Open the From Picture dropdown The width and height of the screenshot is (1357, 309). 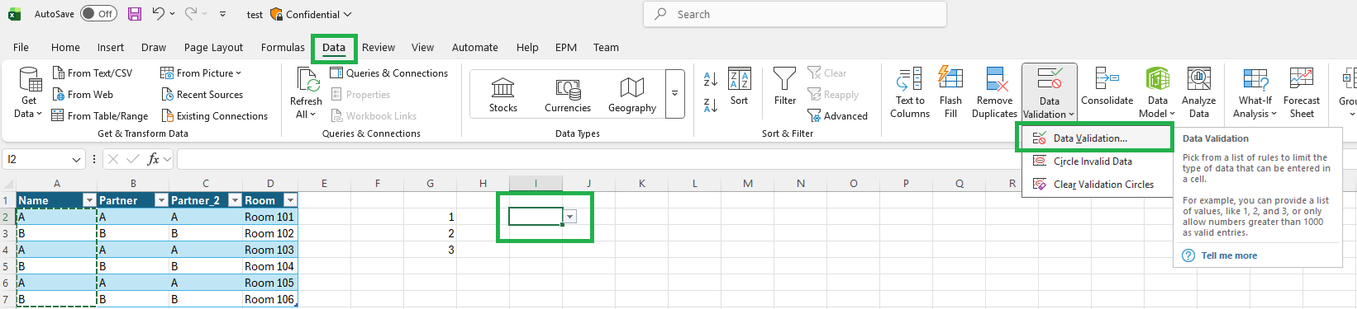201,73
